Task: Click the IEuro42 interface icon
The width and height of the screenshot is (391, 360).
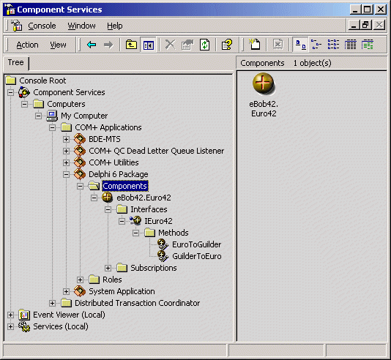Action: click(135, 221)
